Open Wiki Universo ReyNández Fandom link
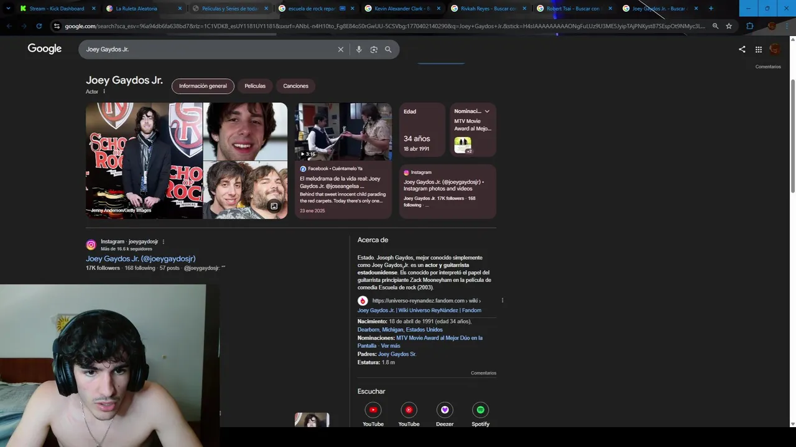Screen dimensions: 796x447 (x=419, y=310)
